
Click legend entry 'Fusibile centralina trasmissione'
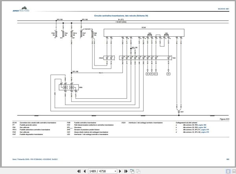(85, 123)
